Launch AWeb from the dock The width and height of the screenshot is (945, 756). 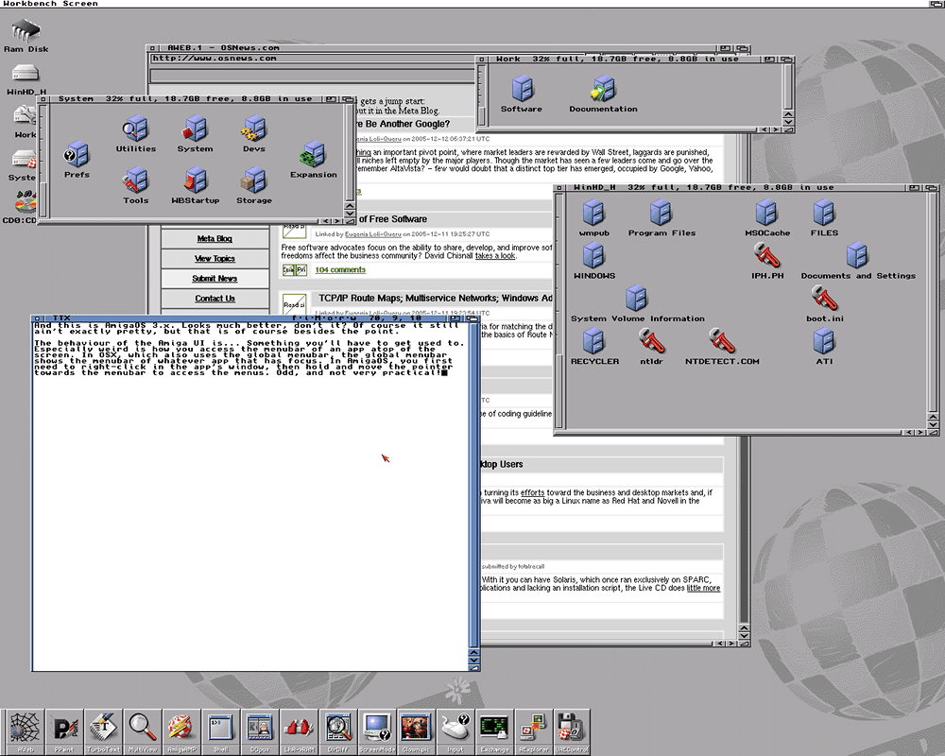(25, 731)
